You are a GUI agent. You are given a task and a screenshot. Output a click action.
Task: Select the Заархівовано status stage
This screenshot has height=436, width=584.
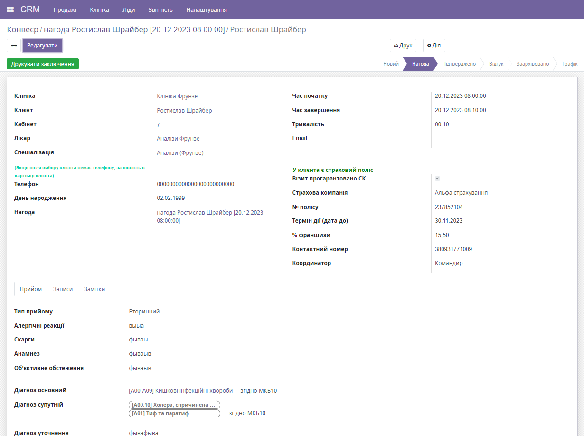click(x=532, y=64)
